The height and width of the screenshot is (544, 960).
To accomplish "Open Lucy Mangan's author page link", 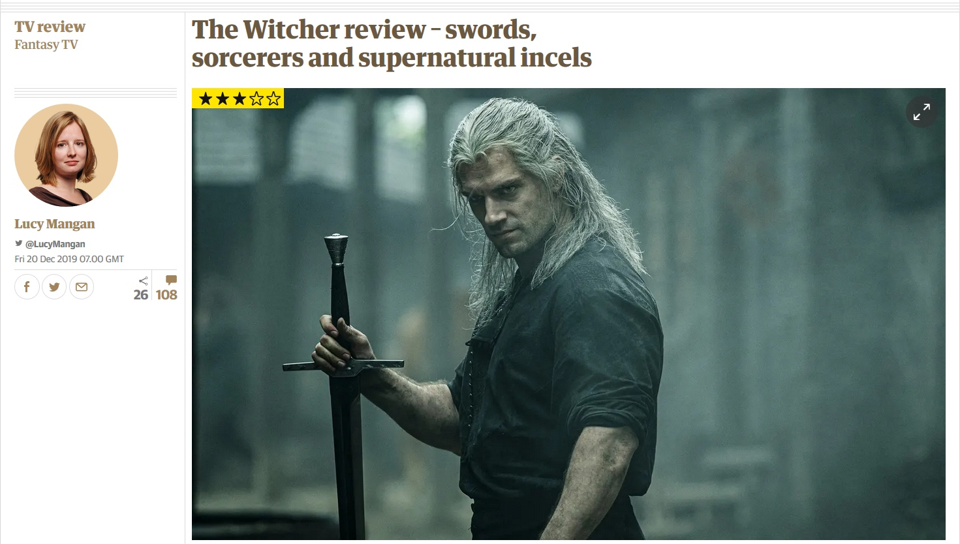I will pyautogui.click(x=55, y=224).
